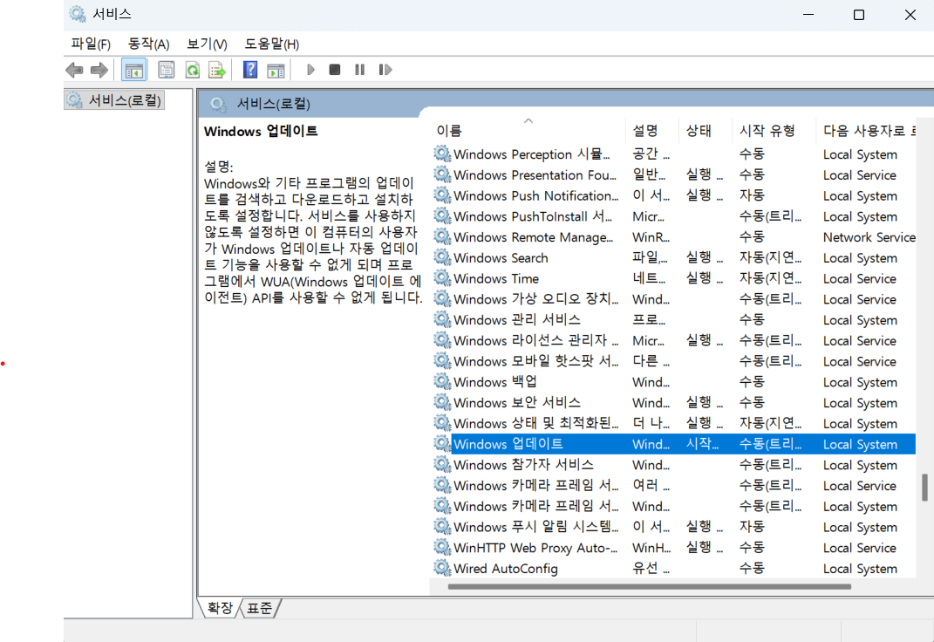Click the Back arrow toolbar icon
The width and height of the screenshot is (934, 642).
[x=74, y=71]
